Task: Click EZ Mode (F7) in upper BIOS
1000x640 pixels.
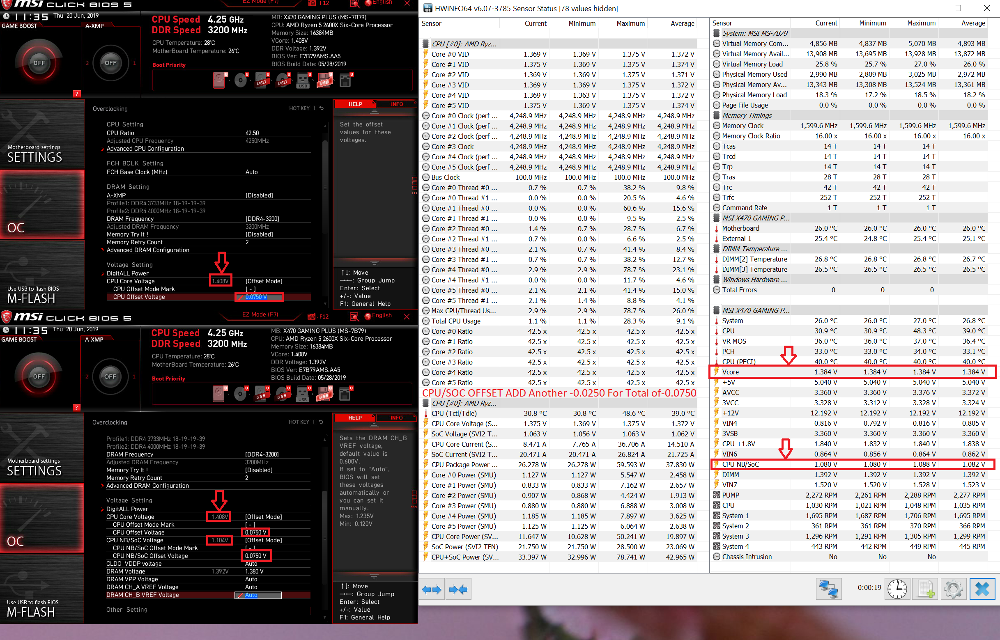Action: [260, 2]
